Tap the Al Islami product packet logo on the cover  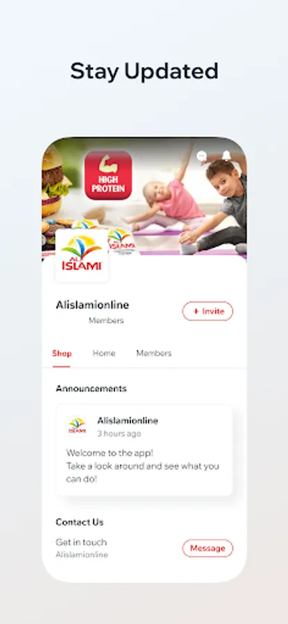click(x=121, y=241)
